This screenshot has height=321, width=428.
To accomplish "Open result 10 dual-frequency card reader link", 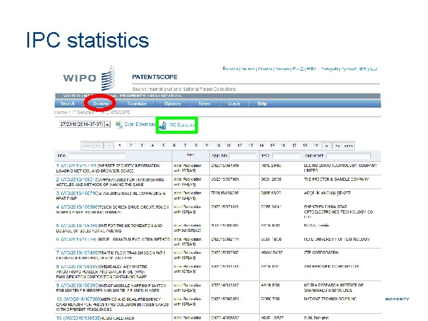I will point(78,299).
